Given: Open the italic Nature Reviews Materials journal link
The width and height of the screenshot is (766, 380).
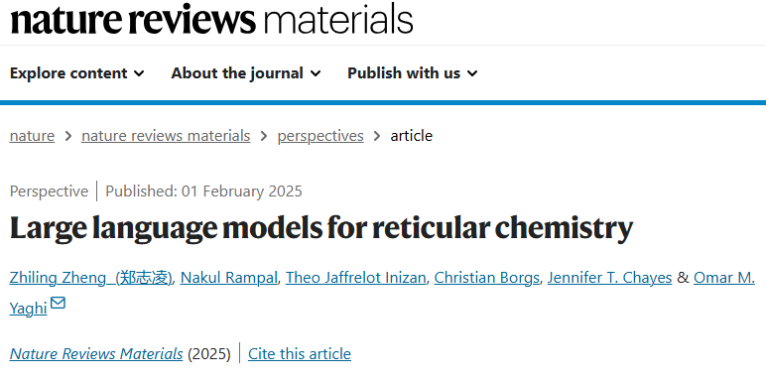Looking at the screenshot, I should click(x=96, y=353).
